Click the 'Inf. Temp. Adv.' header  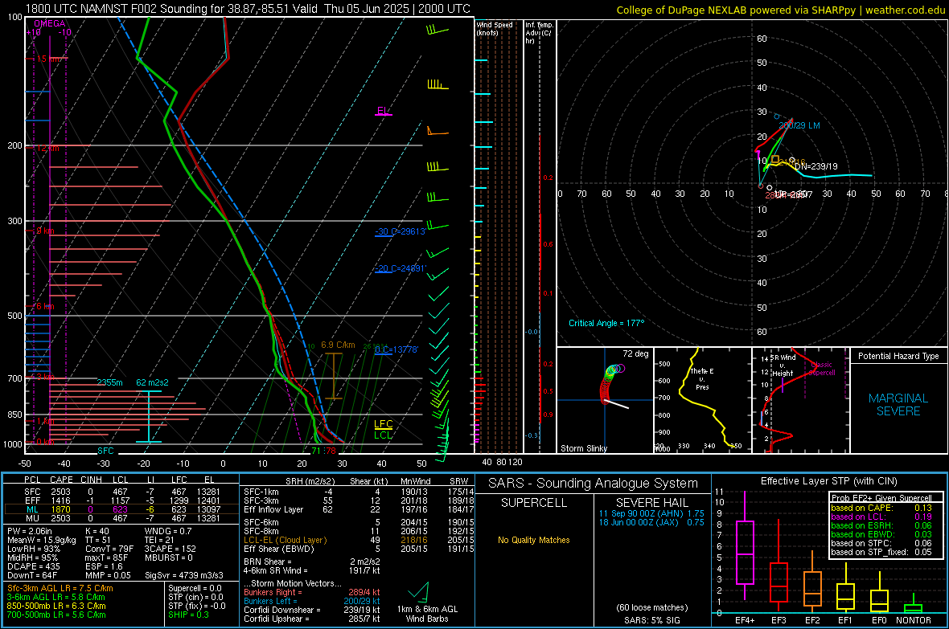(539, 33)
